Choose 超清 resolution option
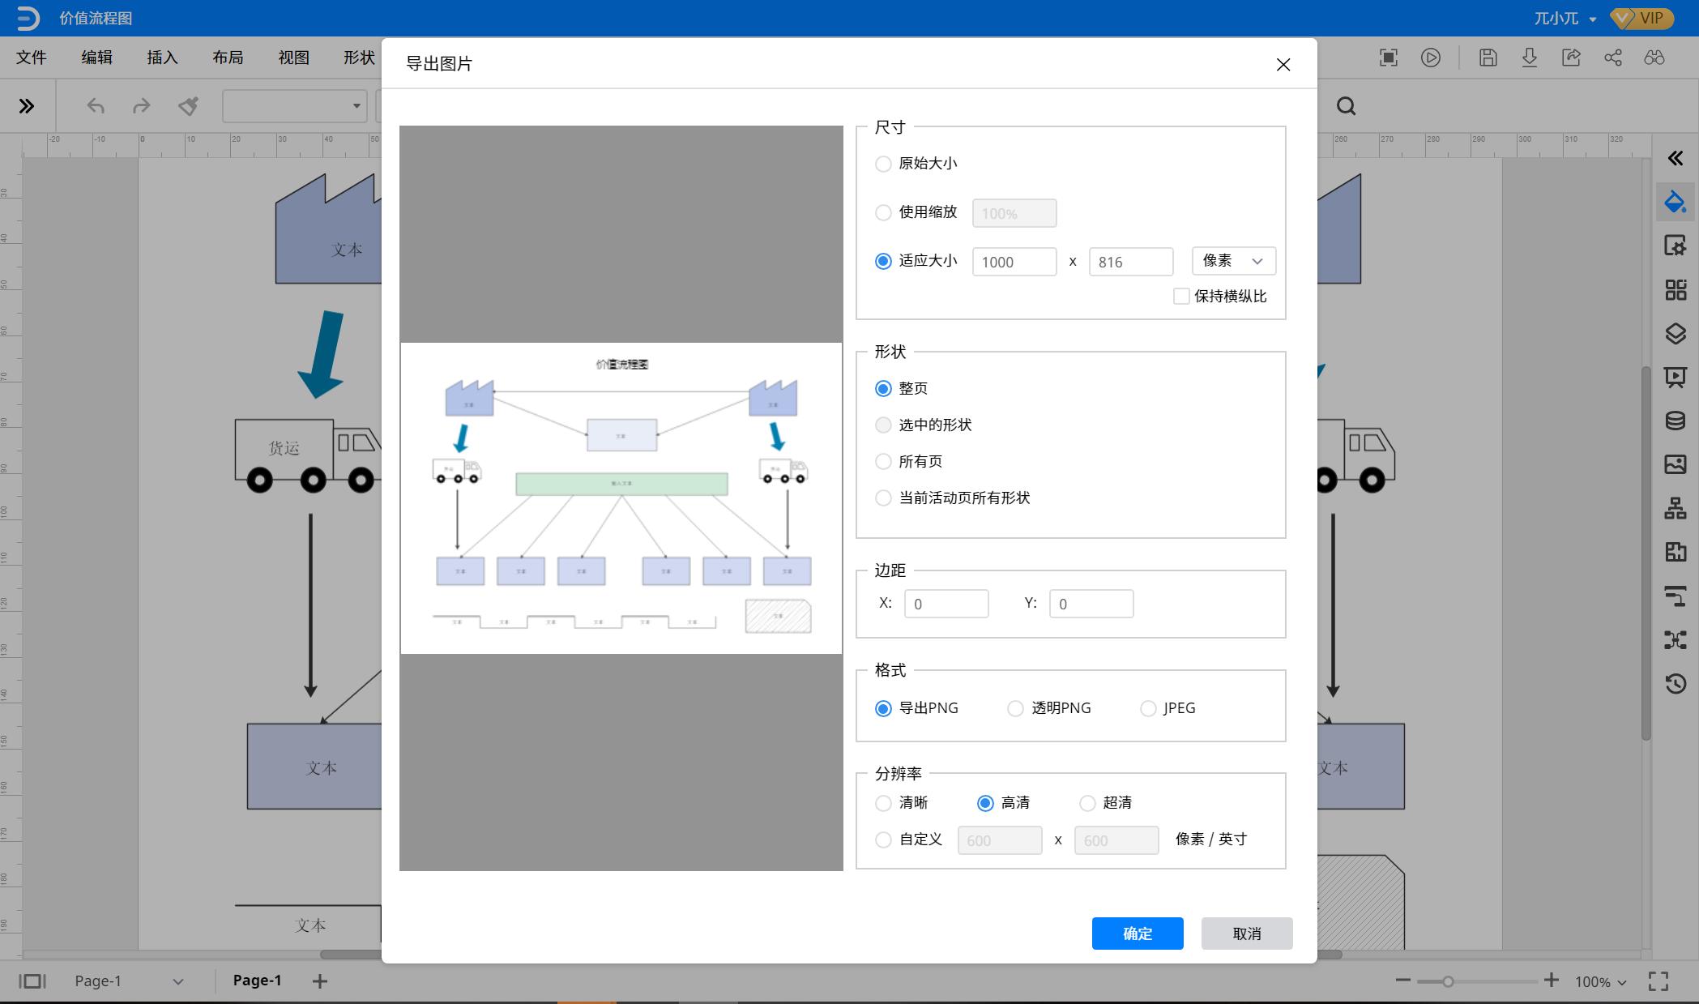This screenshot has height=1004, width=1699. (x=1086, y=803)
